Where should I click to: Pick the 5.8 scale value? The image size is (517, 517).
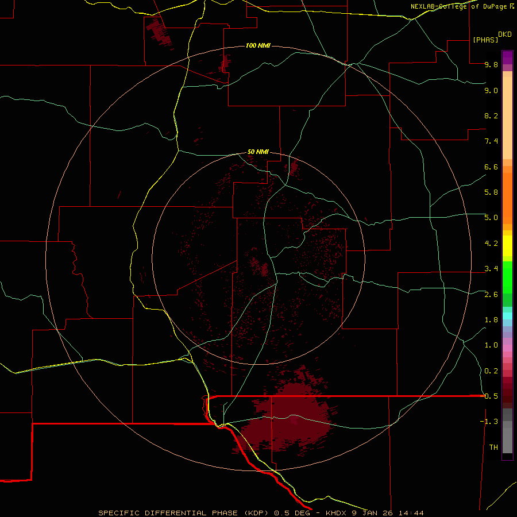[x=491, y=192]
